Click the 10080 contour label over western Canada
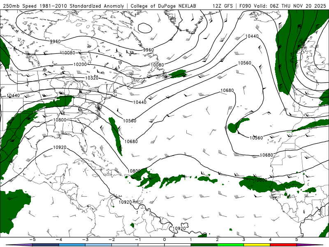This screenshot has width=329, height=247. (x=68, y=53)
